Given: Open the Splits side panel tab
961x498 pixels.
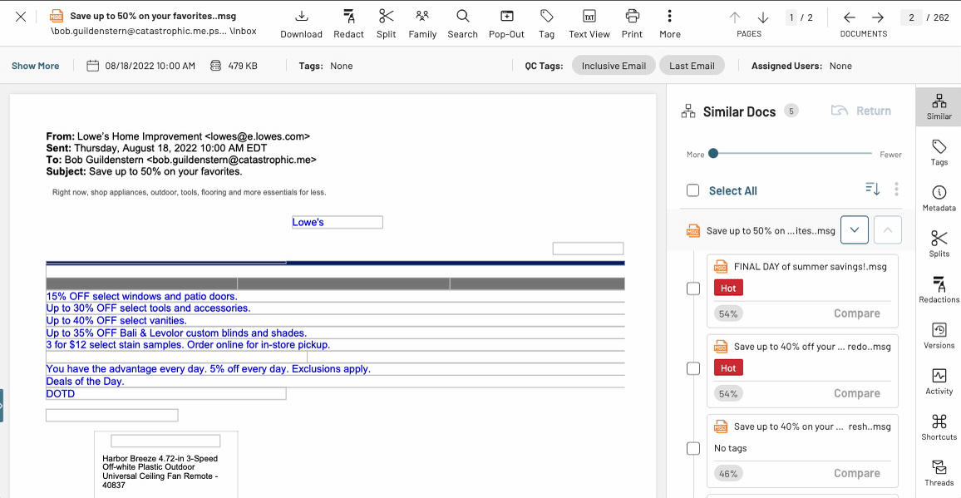Looking at the screenshot, I should 939,244.
